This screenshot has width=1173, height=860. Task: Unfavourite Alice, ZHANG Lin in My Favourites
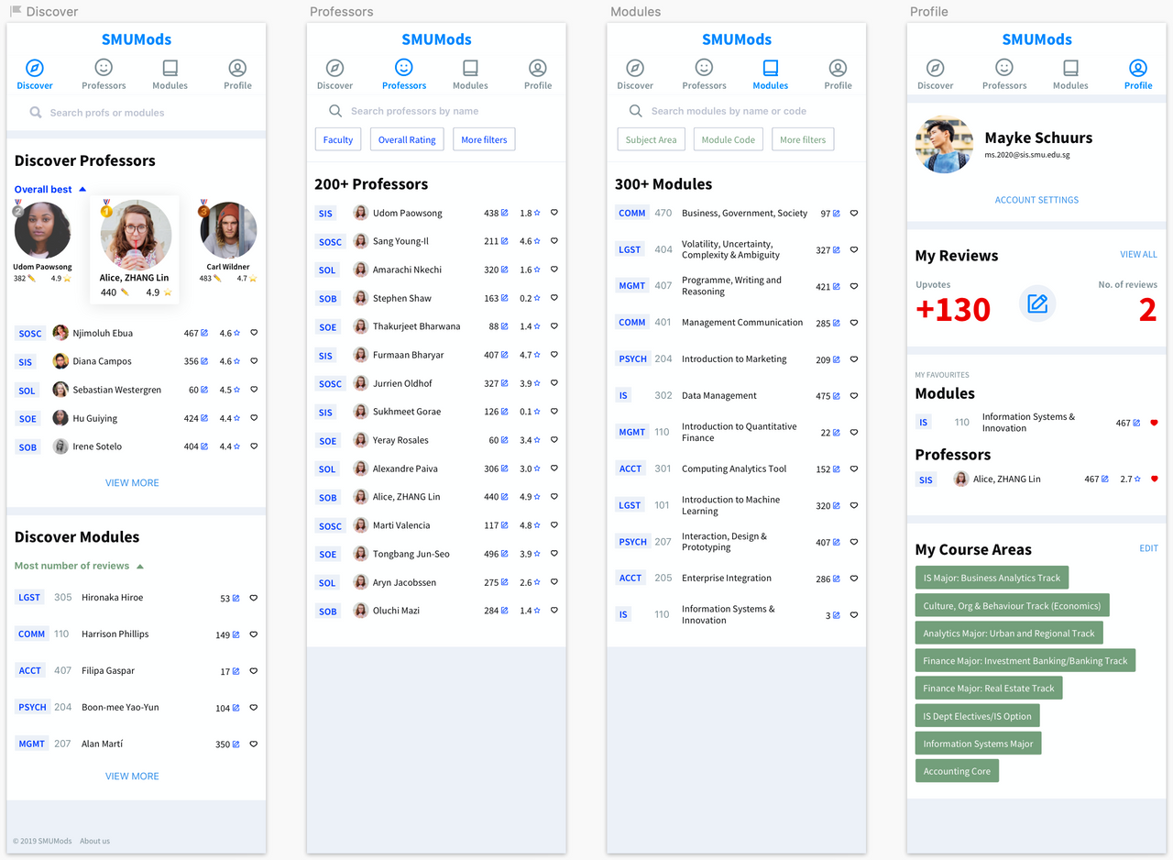pos(1155,479)
